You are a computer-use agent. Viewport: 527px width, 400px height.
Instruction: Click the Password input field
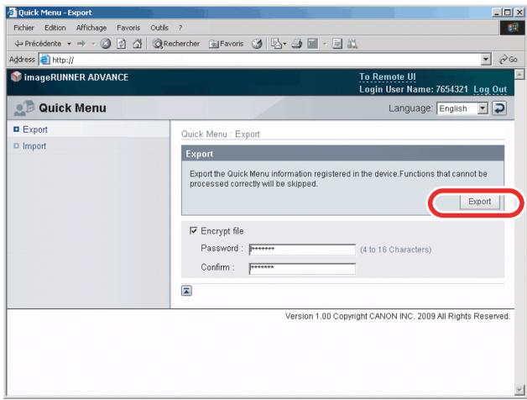tap(302, 250)
